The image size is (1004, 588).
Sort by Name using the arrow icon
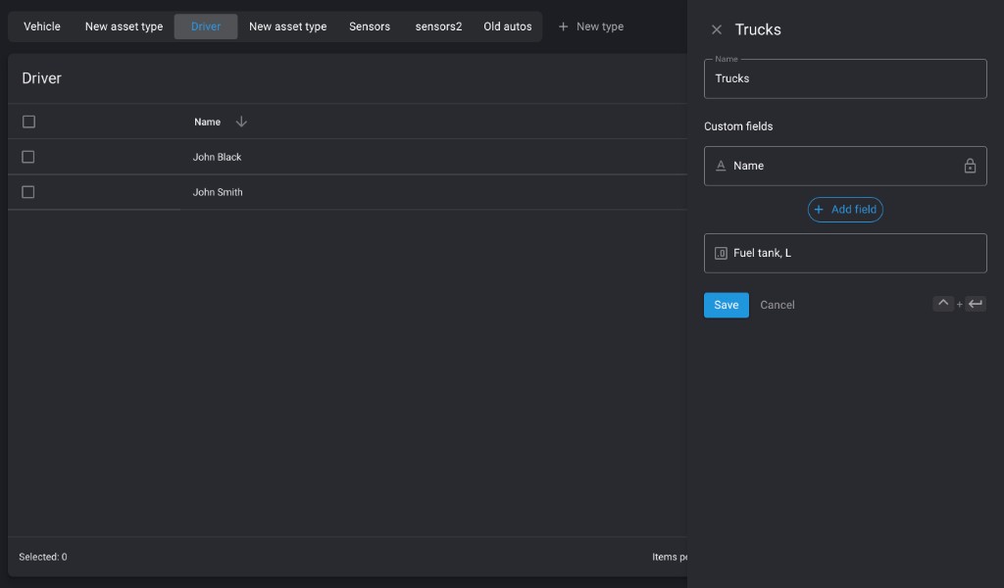click(x=241, y=122)
